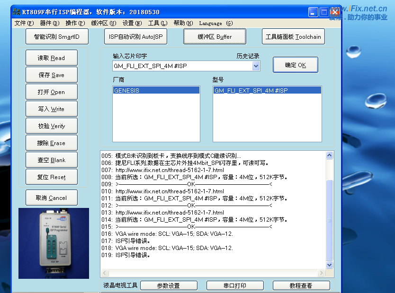Click the log scrollbar down arrow
The width and height of the screenshot is (395, 293).
click(330, 265)
